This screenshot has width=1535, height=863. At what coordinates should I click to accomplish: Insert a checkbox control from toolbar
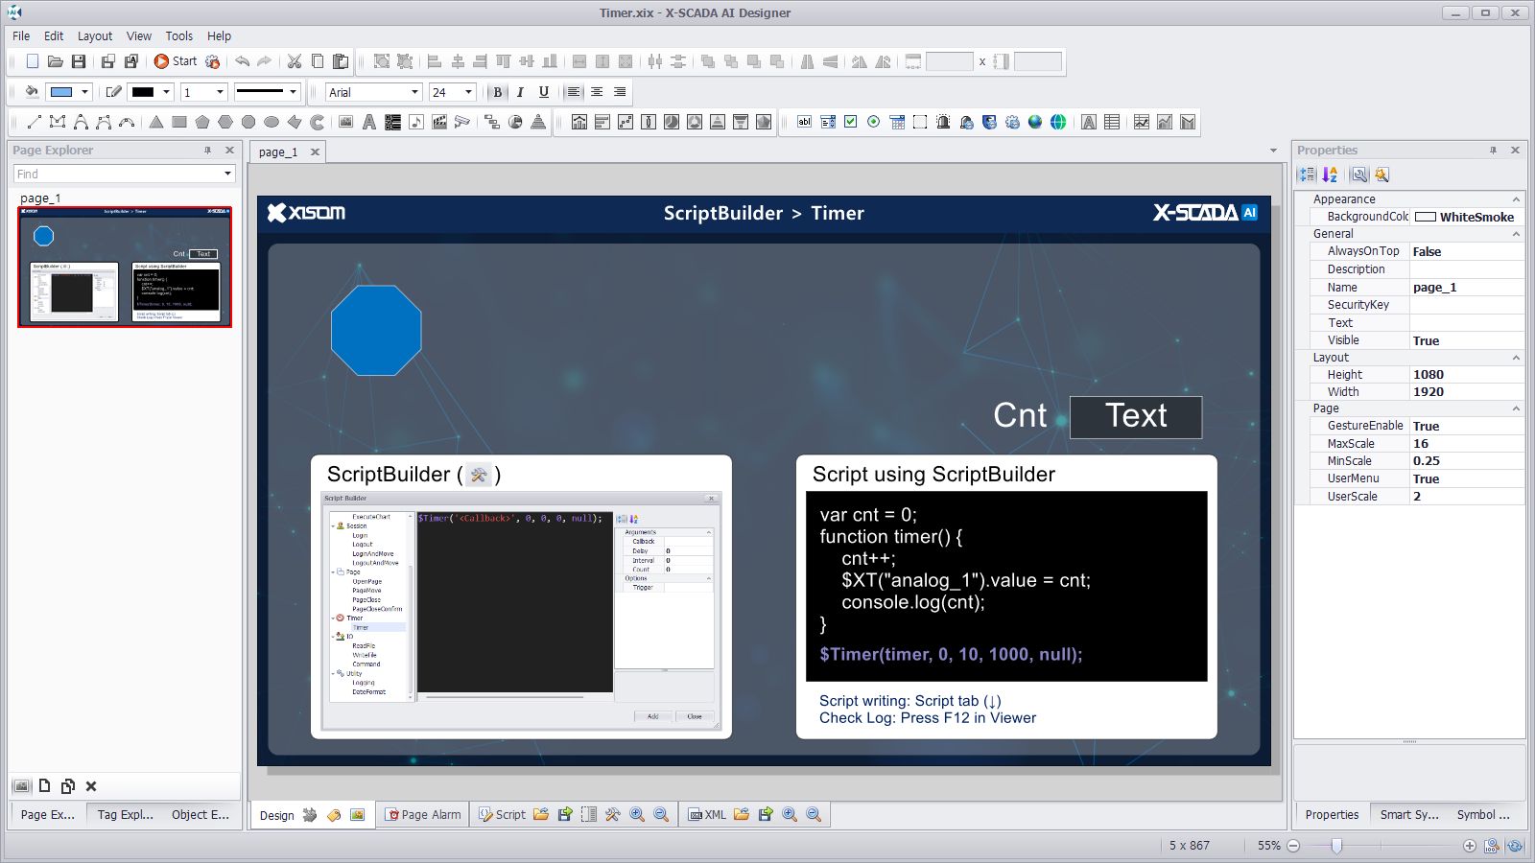point(850,122)
